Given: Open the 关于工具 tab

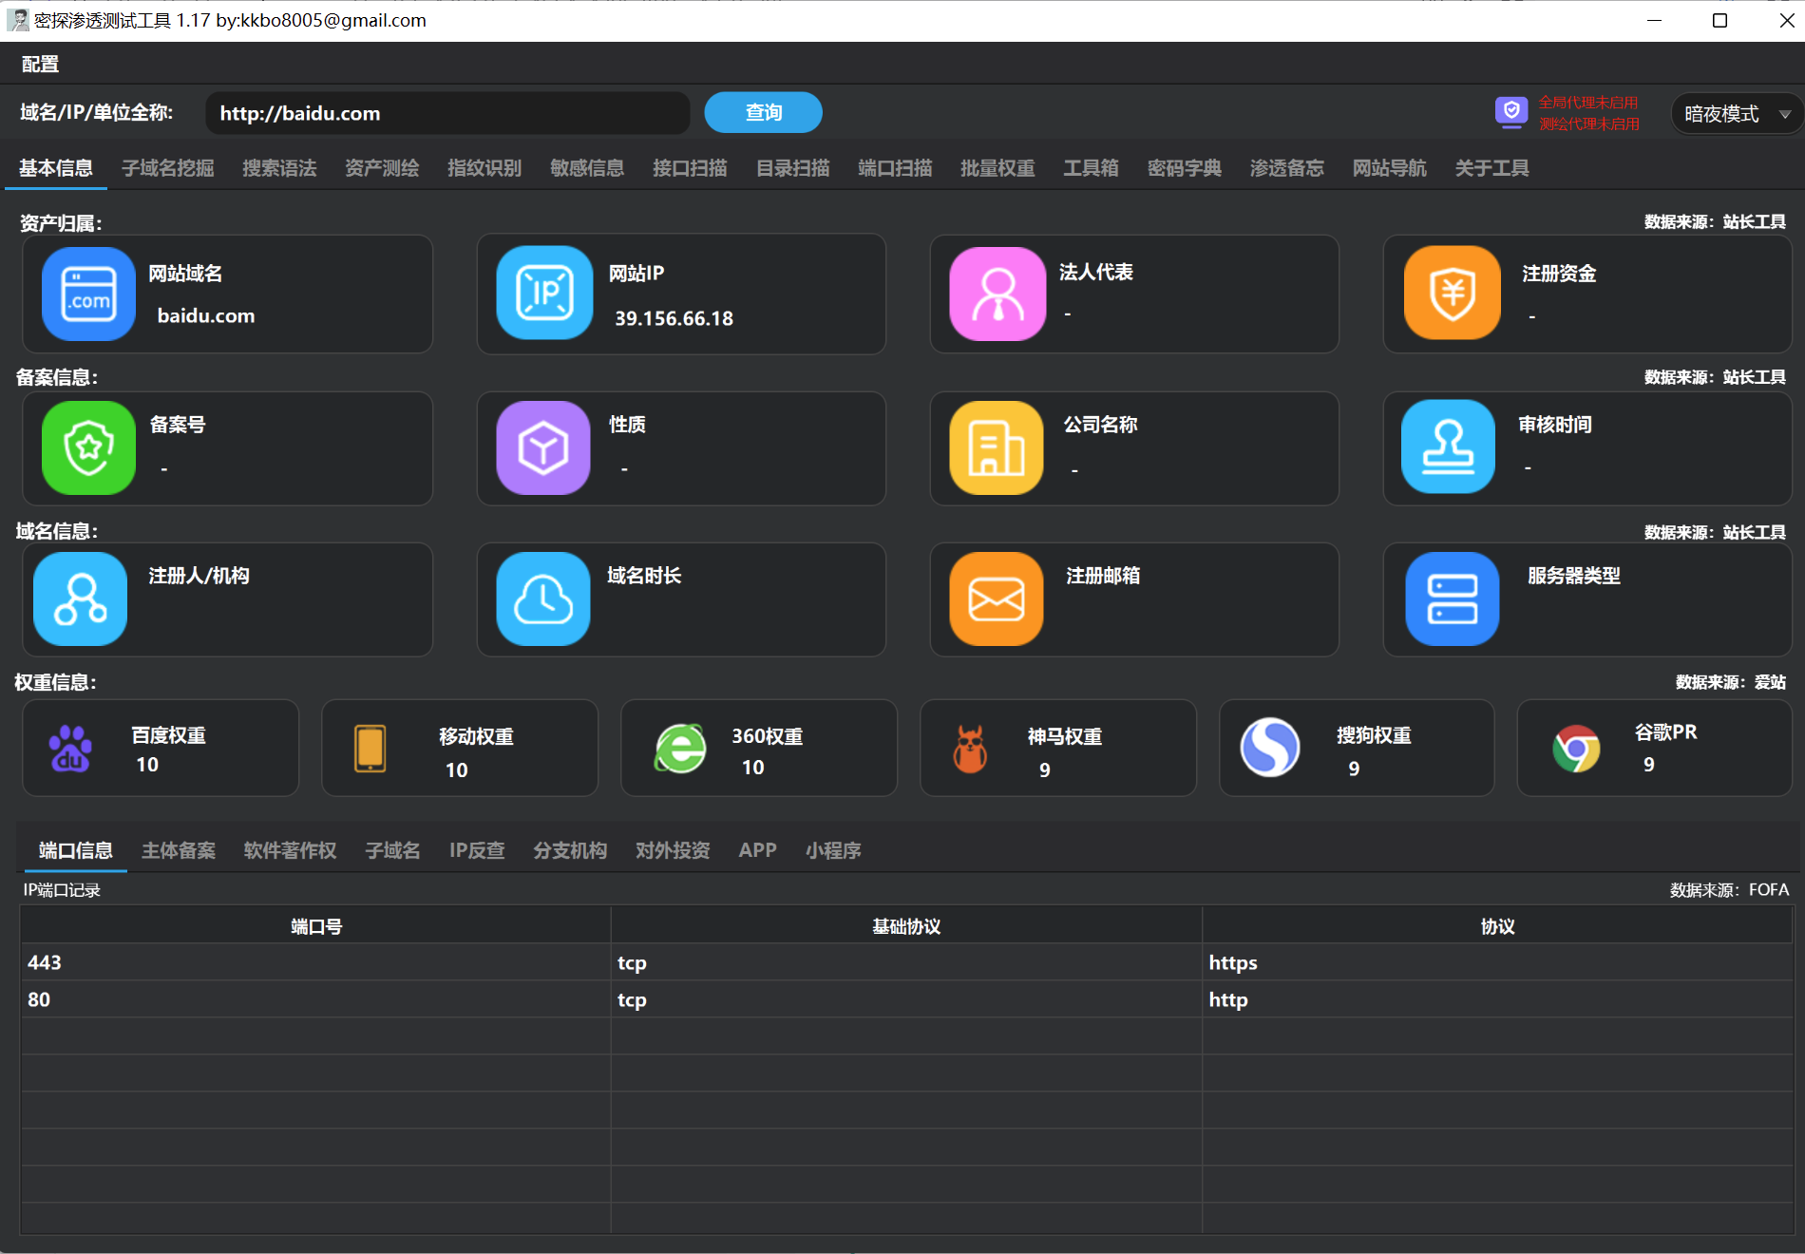Looking at the screenshot, I should click(1492, 168).
